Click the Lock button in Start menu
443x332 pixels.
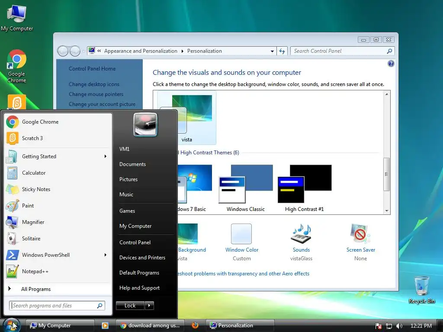(x=130, y=306)
